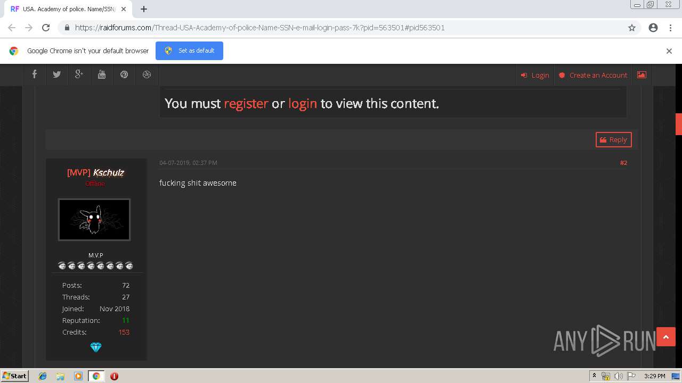Click the site security padlock icon
682x383 pixels.
tap(67, 28)
